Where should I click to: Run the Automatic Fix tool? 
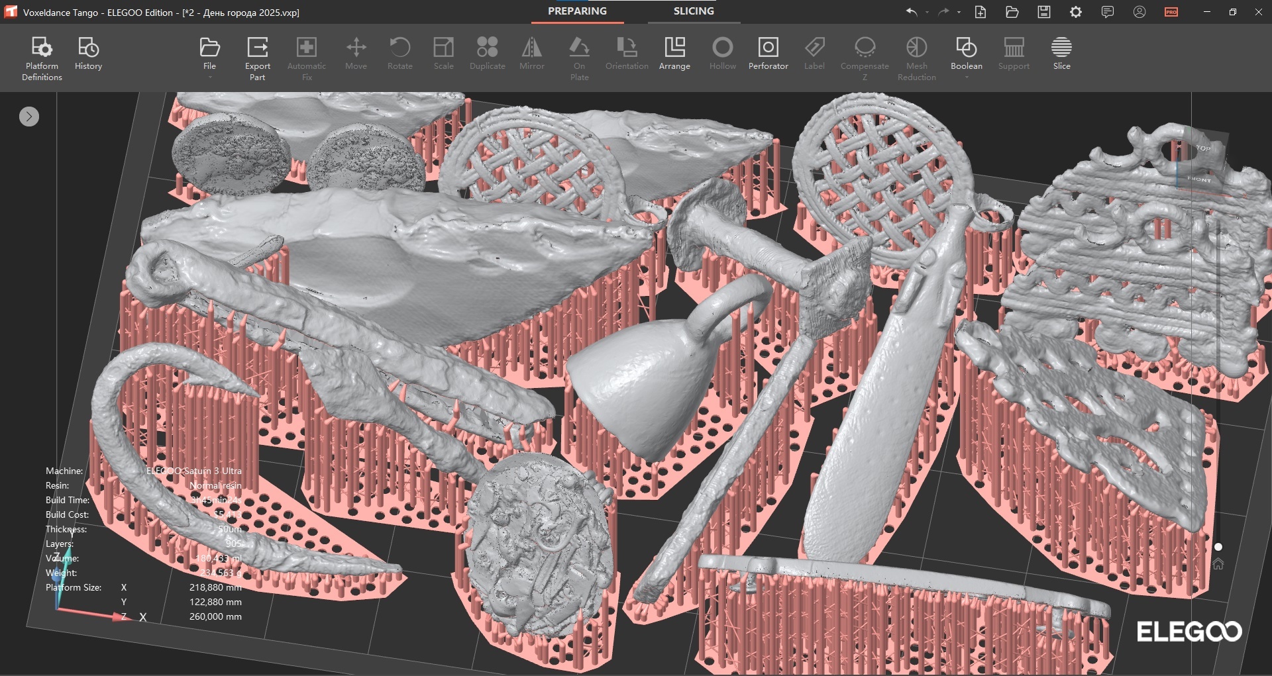click(x=306, y=58)
